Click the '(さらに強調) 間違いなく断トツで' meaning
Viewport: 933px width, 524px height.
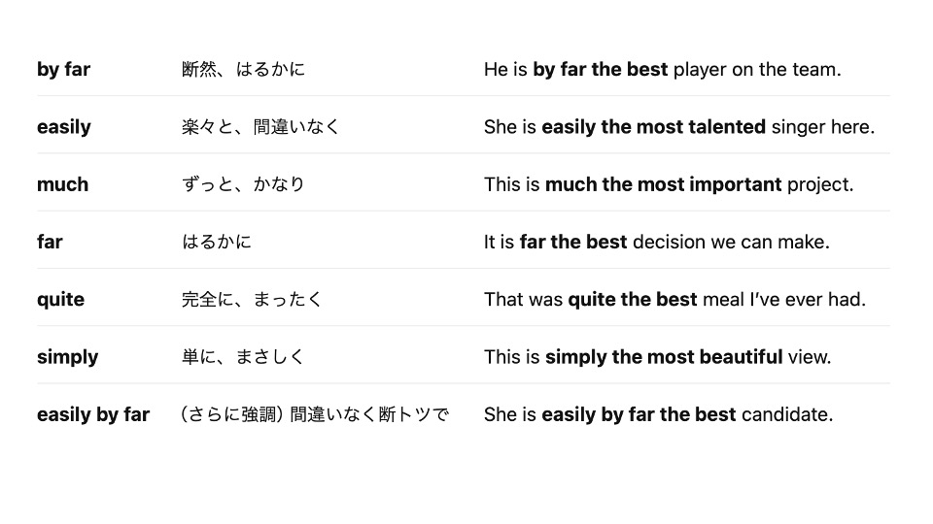(314, 414)
